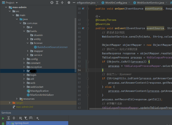Expand the login package
The width and height of the screenshot is (172, 125).
coord(24,75)
